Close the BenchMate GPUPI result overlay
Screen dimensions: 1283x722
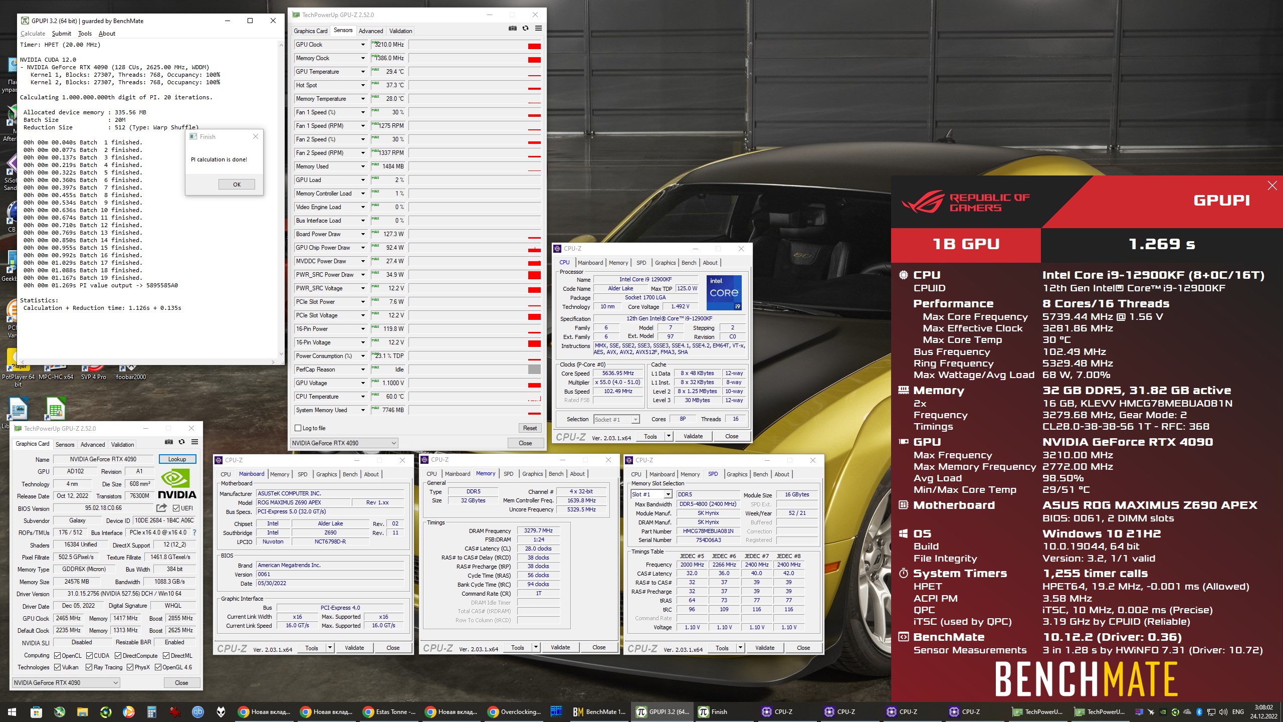pyautogui.click(x=1272, y=186)
